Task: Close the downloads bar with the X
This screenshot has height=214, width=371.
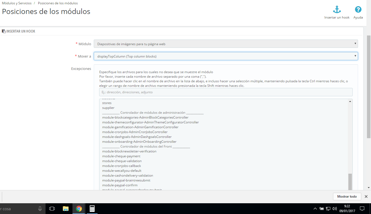Action: click(x=366, y=197)
